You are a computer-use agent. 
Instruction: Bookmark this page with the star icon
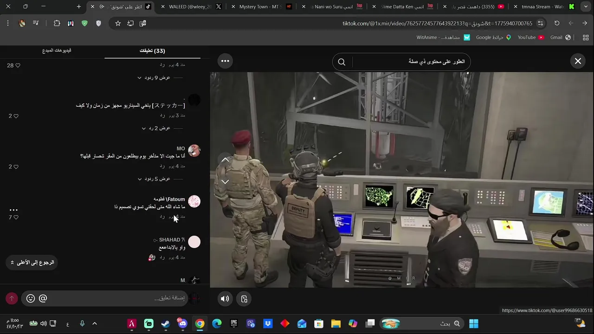118,23
